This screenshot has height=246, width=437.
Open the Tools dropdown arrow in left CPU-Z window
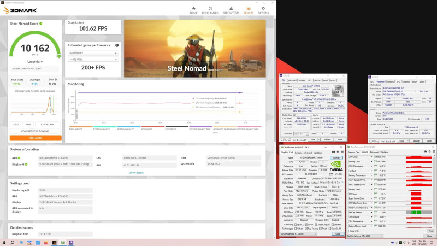point(319,139)
